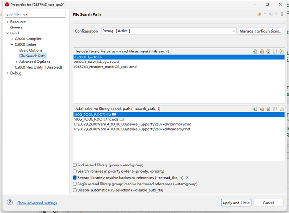Click the yellow Back navigation arrow
Screen dimensions: 289x213
259,14
